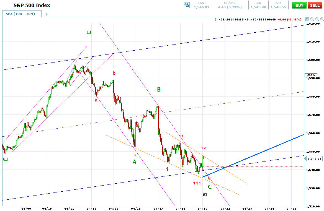Select the green 'v' wave label marker
This screenshot has width=324, height=211.
pos(89,32)
